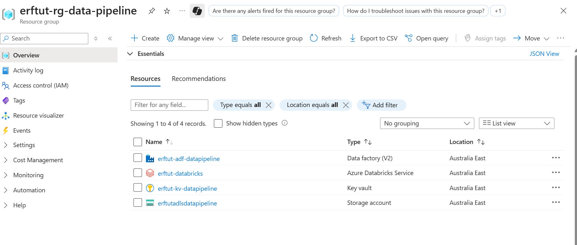
Task: Click the Delete resource group trash icon
Action: [234, 38]
